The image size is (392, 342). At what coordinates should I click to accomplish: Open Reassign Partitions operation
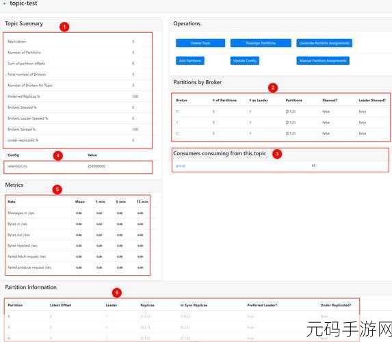(261, 43)
